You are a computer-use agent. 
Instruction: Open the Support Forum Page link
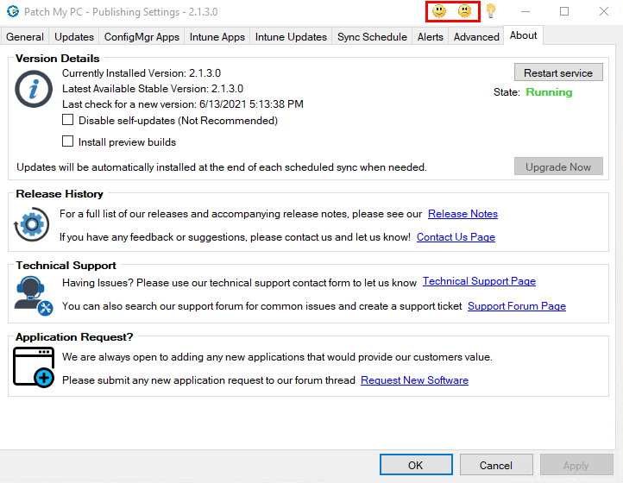pos(517,306)
